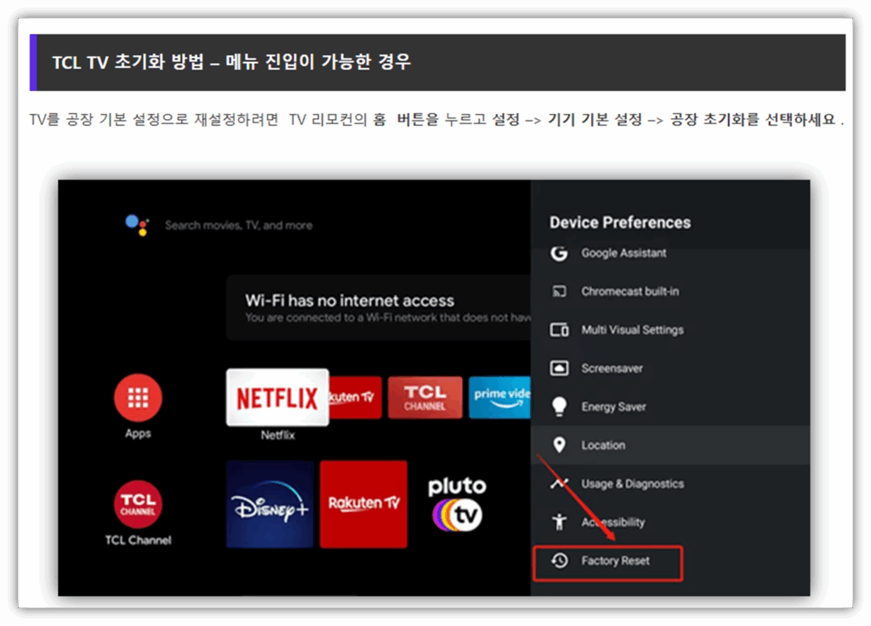Image resolution: width=871 pixels, height=626 pixels.
Task: Launch the Netflix app tile
Action: (277, 398)
